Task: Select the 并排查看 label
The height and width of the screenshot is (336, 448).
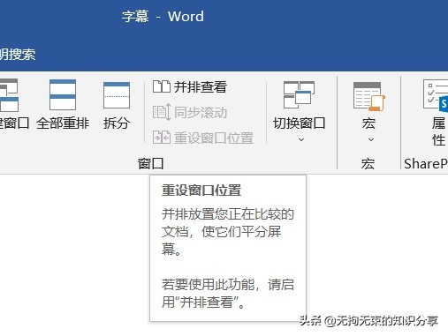Action: [201, 87]
